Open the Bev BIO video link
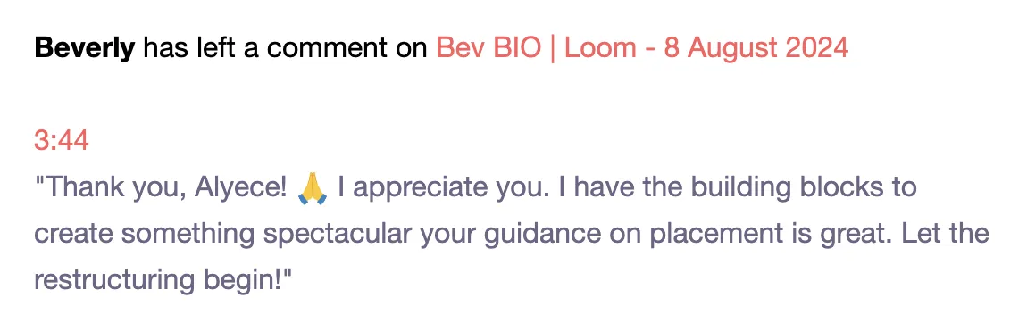 tap(642, 47)
